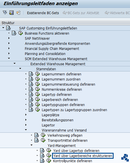Expand Bereitstellungszonen node
The height and width of the screenshot is (163, 130).
pyautogui.click(x=26, y=120)
